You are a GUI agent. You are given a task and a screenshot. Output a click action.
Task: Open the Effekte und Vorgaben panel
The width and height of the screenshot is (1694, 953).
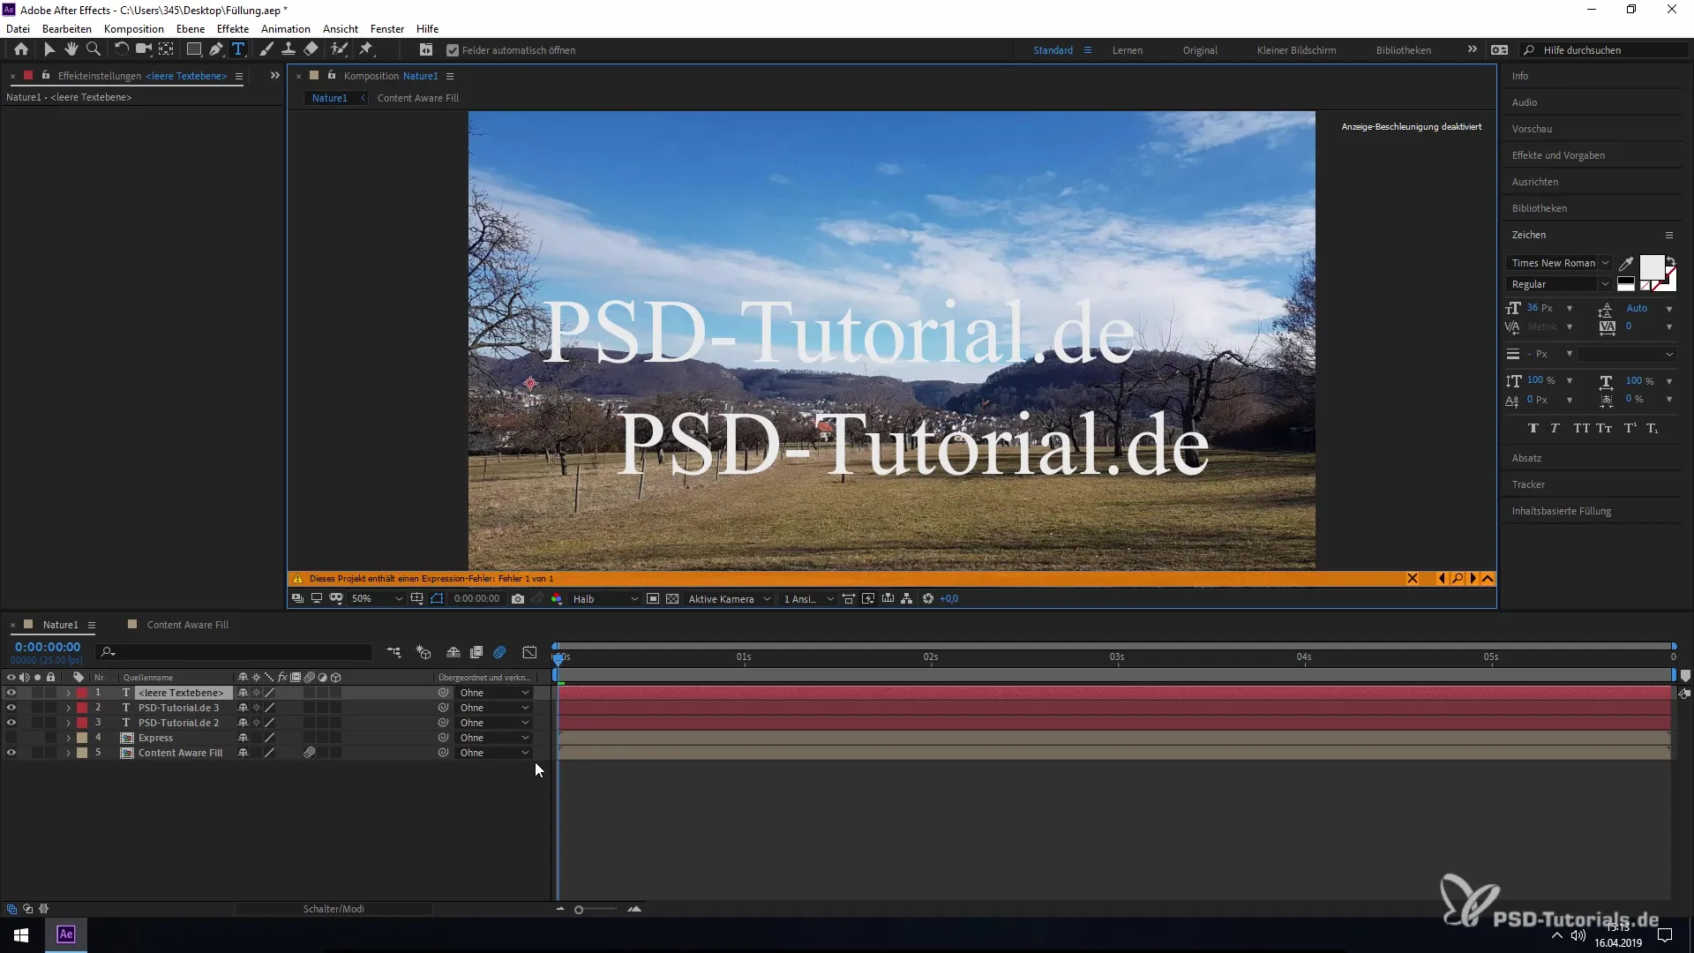[x=1558, y=155]
